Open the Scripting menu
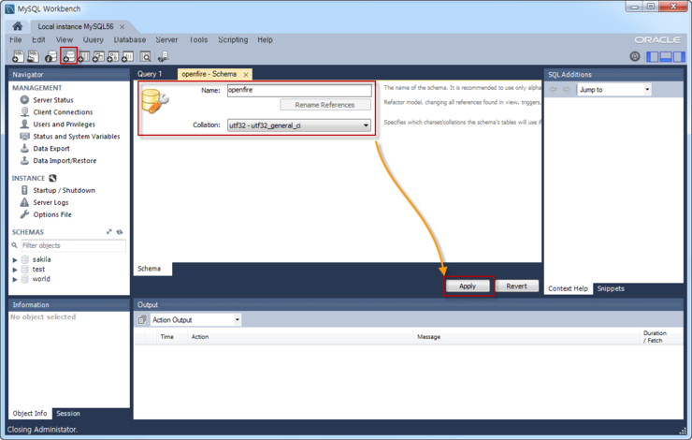This screenshot has width=692, height=440. click(x=233, y=39)
